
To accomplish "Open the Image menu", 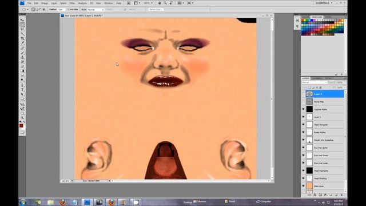I will coord(45,3).
